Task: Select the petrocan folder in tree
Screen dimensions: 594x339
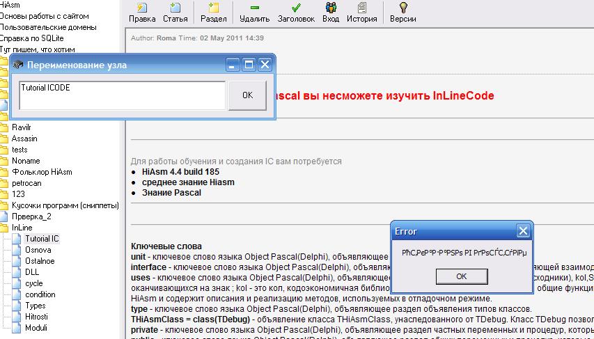Action: pyautogui.click(x=28, y=183)
